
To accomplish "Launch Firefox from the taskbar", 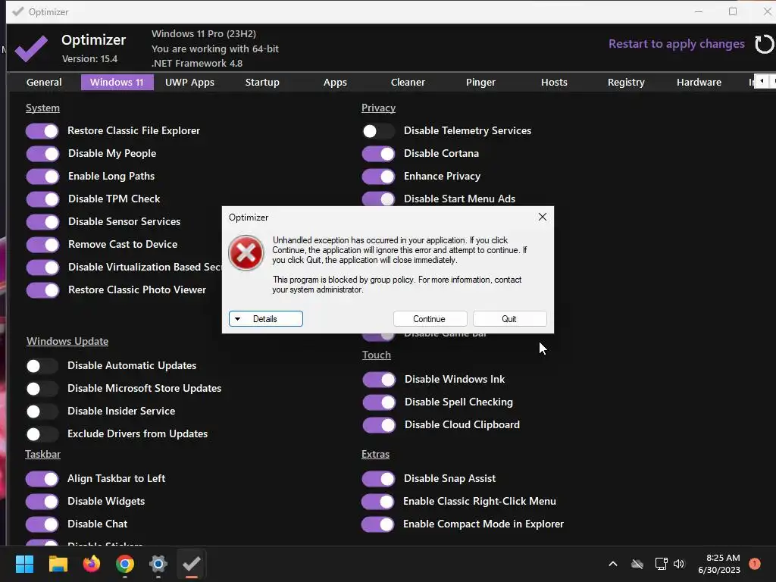I will pyautogui.click(x=92, y=564).
